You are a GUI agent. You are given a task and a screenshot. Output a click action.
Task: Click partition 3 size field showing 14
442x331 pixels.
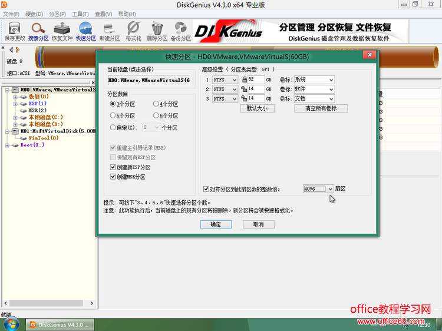[256, 98]
